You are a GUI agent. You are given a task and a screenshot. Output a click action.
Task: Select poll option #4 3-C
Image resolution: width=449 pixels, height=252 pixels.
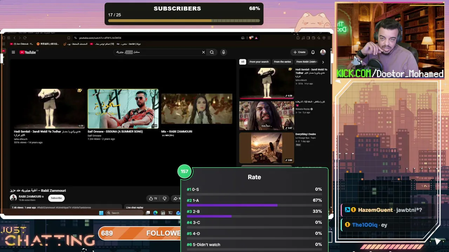tap(254, 223)
